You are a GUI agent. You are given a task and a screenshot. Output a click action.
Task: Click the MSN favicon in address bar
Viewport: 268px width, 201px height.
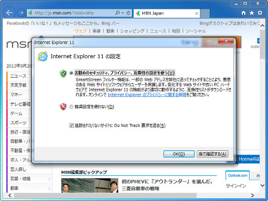(x=30, y=13)
